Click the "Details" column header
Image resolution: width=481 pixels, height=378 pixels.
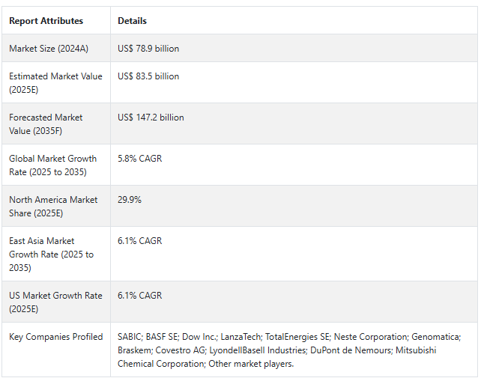coord(133,21)
